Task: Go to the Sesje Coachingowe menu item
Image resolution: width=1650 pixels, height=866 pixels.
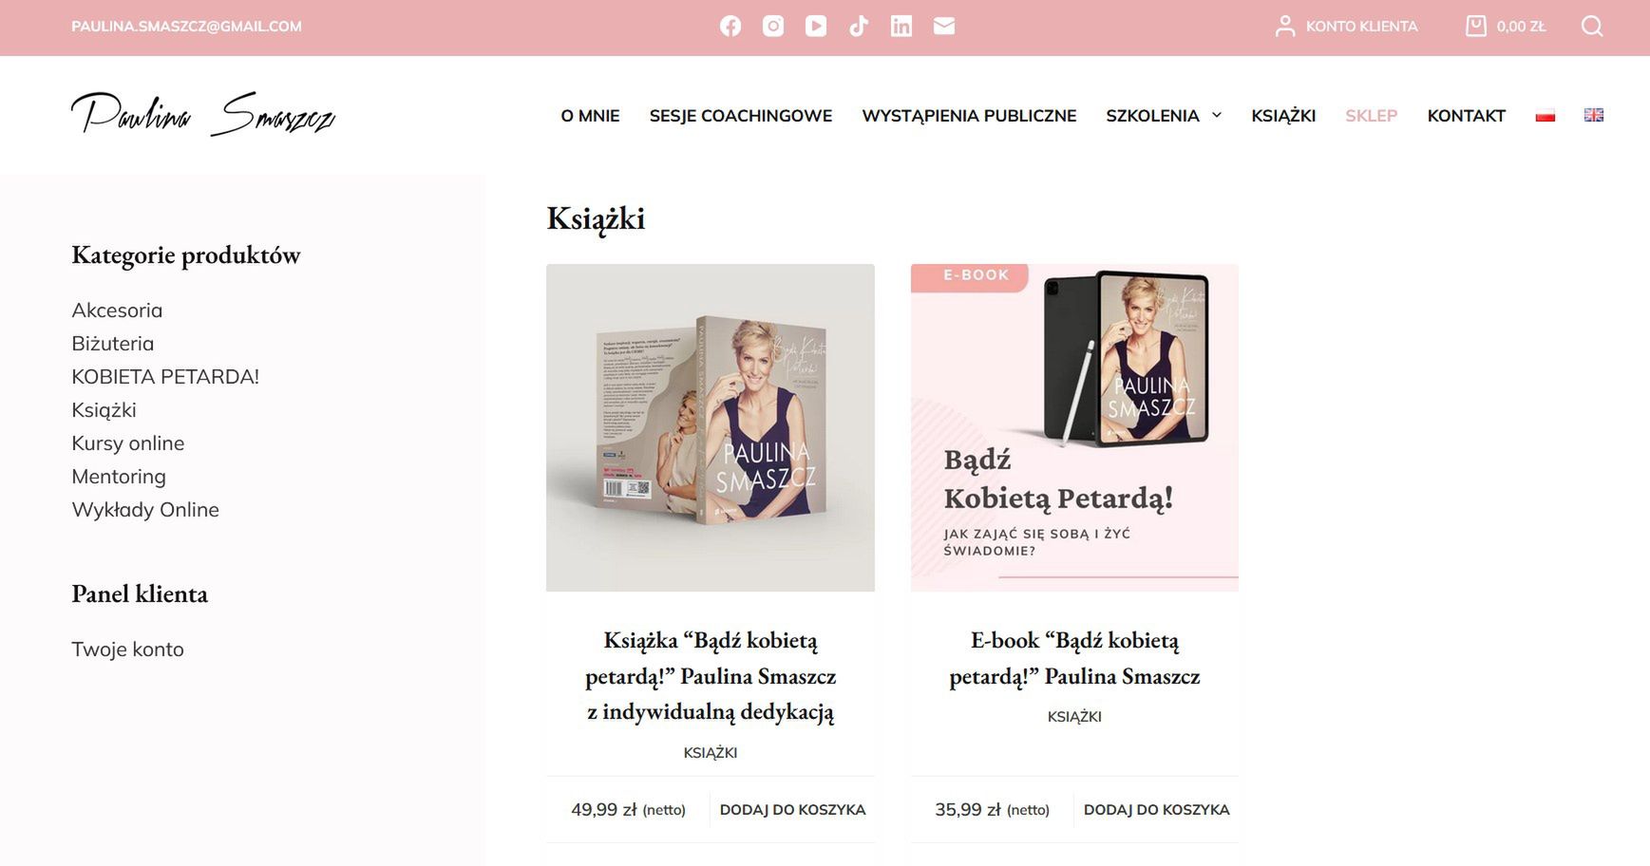Action: (x=741, y=116)
